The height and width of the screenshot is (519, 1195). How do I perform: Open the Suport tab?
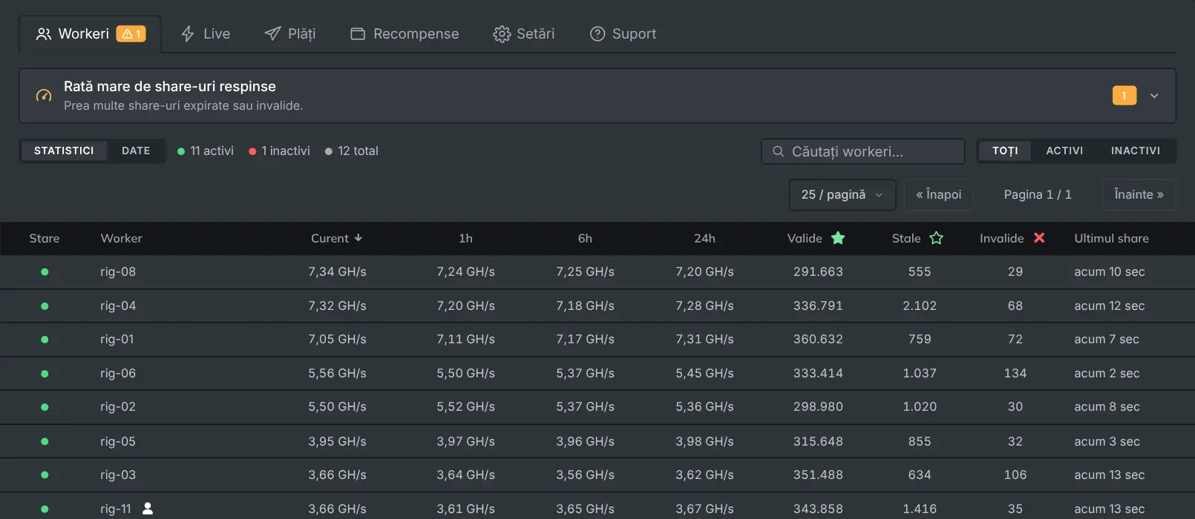click(x=623, y=34)
